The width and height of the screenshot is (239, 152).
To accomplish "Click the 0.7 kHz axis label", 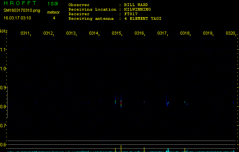I will coord(3,126).
